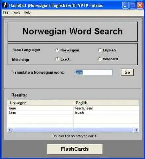145x159 pixels.
Task: Open the Tools menu
Action: click(x=16, y=12)
